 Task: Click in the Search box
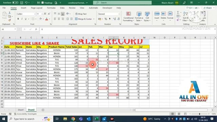[x=122, y=3]
